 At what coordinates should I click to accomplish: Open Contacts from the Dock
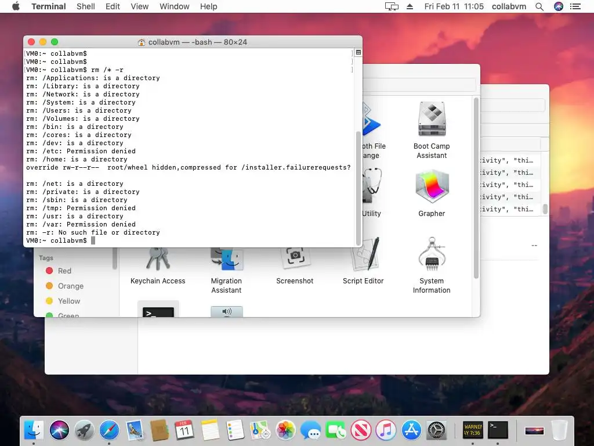coord(160,430)
